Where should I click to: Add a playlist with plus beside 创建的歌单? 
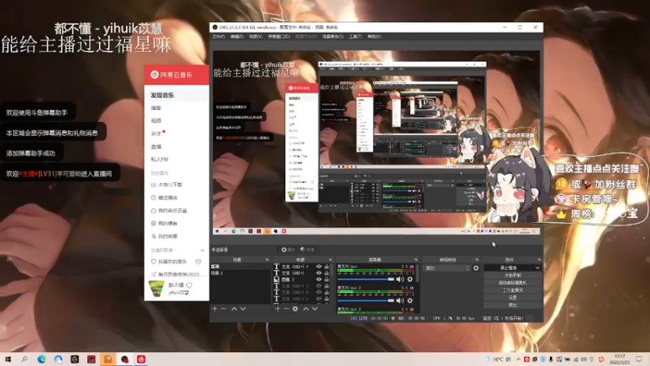(x=202, y=251)
